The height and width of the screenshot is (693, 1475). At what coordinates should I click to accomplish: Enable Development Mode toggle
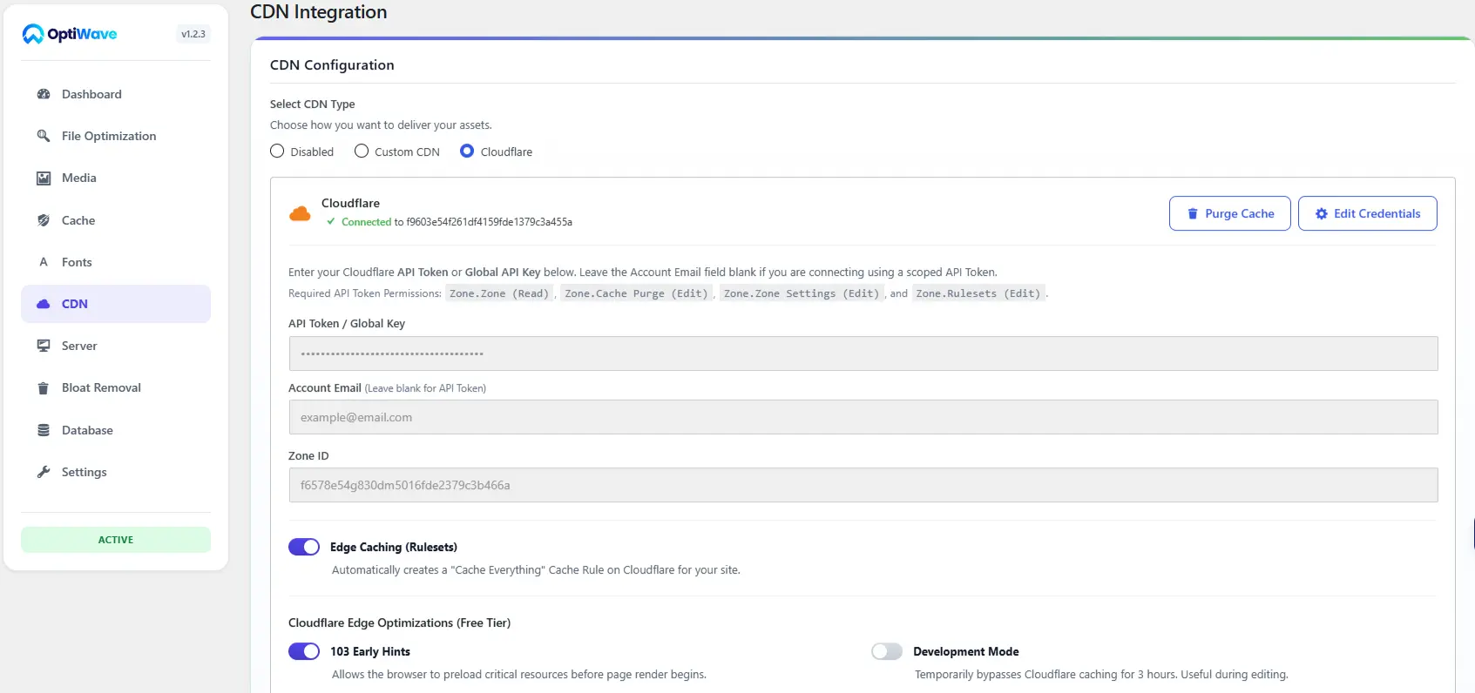[x=887, y=651]
